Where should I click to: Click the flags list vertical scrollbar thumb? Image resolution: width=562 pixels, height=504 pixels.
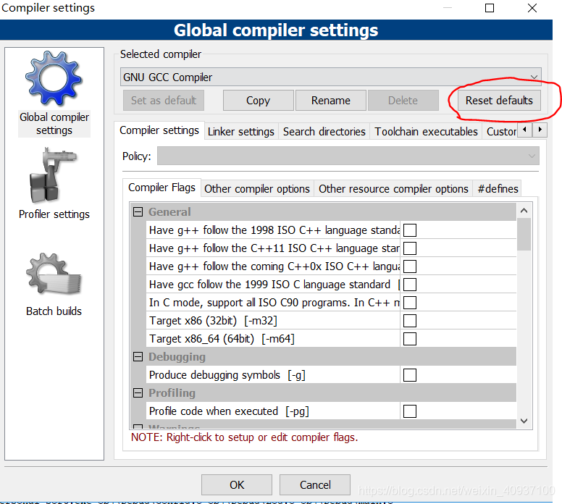[524, 235]
